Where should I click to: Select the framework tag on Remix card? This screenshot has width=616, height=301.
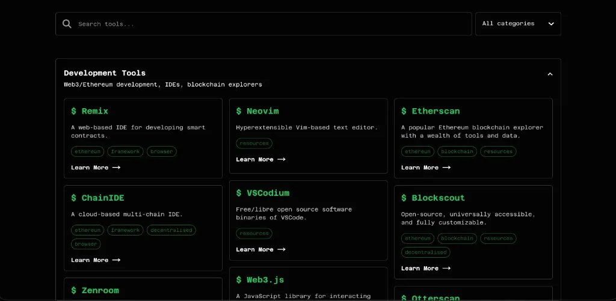(125, 151)
